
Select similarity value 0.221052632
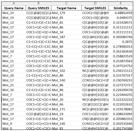121,104
